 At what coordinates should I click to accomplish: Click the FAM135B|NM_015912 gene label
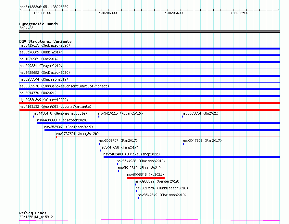click(x=36, y=217)
